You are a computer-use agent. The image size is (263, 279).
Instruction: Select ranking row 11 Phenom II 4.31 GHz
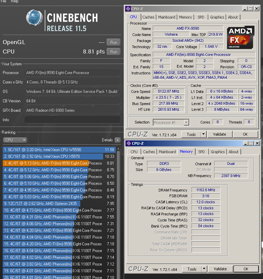click(x=59, y=217)
